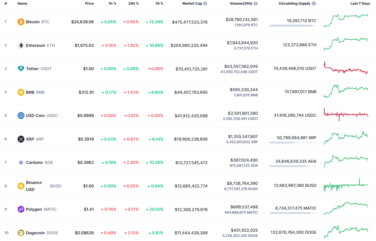Click Bitcoin's circulating supply progress bar
Screen dimensions: 376x241
click(293, 25)
